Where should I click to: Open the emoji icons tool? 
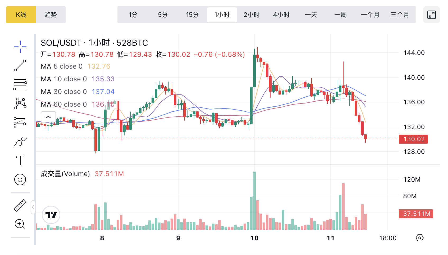(20, 180)
